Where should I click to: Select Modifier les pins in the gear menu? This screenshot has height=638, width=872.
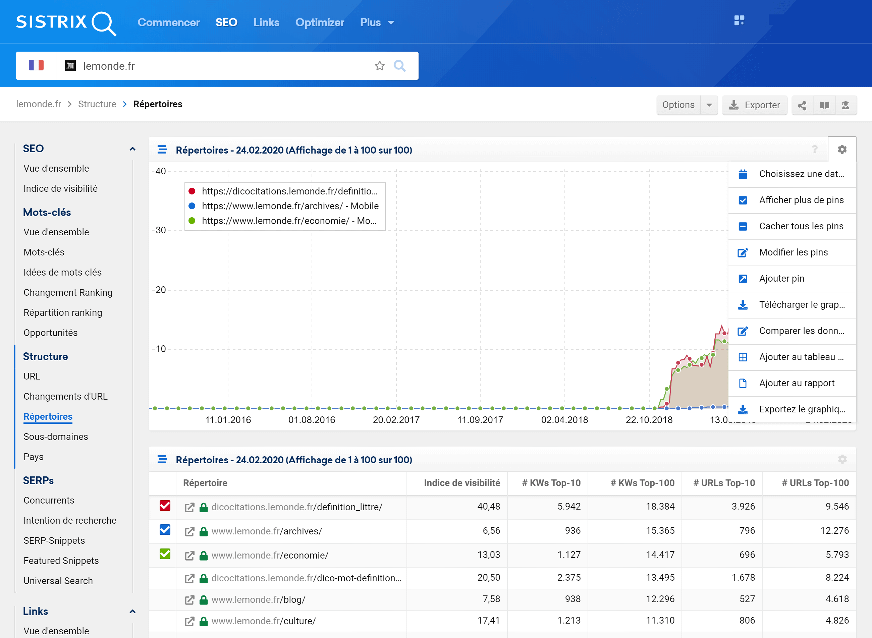coord(792,252)
